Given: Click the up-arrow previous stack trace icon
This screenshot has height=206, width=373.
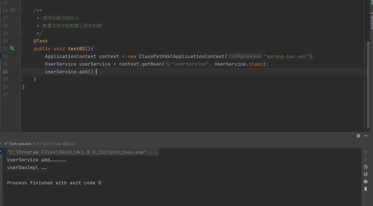Looking at the screenshot, I should 366,152.
